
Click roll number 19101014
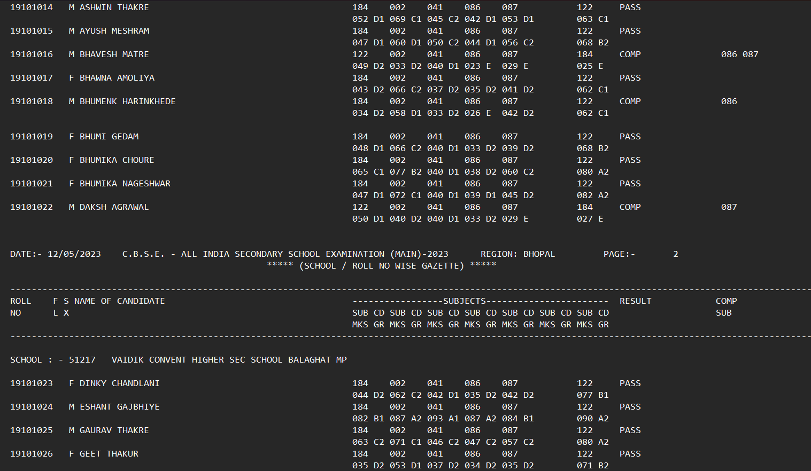[x=32, y=7]
